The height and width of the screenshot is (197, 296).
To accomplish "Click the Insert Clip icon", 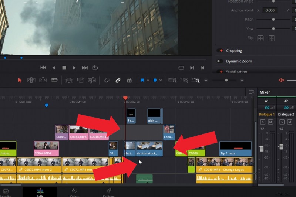I will (x=69, y=80).
